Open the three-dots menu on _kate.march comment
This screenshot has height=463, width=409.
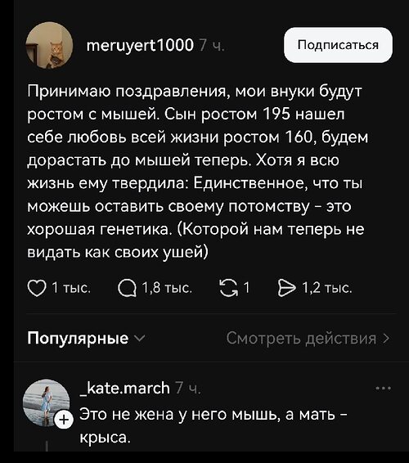point(384,388)
